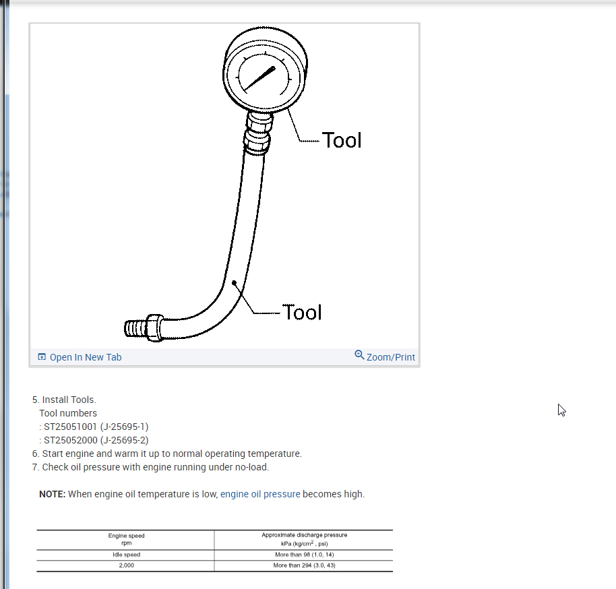Click the Open In New Tab icon
The image size is (616, 589).
pos(42,356)
